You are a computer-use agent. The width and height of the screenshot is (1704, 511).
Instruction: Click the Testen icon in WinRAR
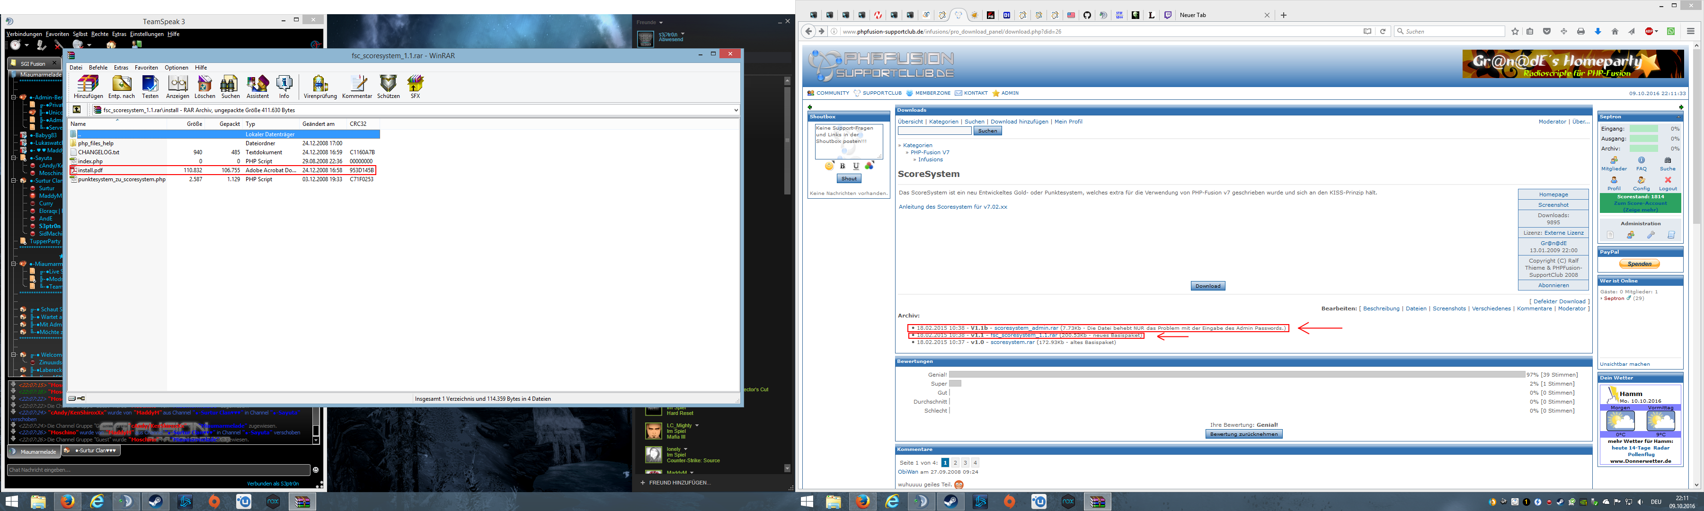(150, 87)
